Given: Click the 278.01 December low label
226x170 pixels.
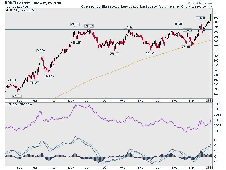Looking at the screenshot, I should click(x=186, y=47).
